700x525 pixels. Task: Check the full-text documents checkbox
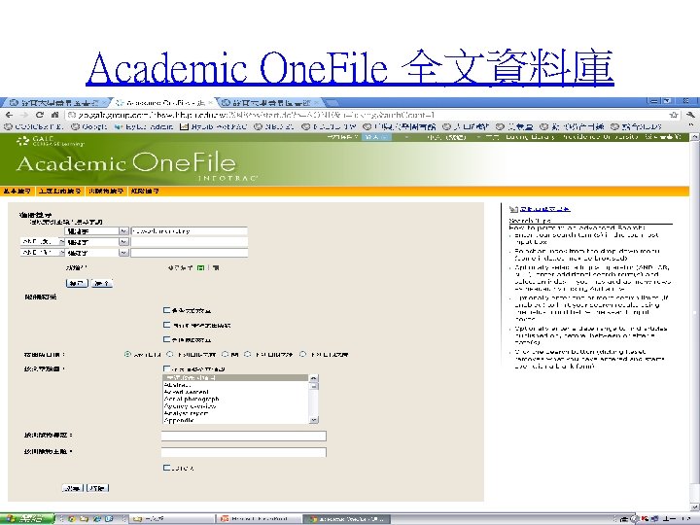tap(166, 310)
